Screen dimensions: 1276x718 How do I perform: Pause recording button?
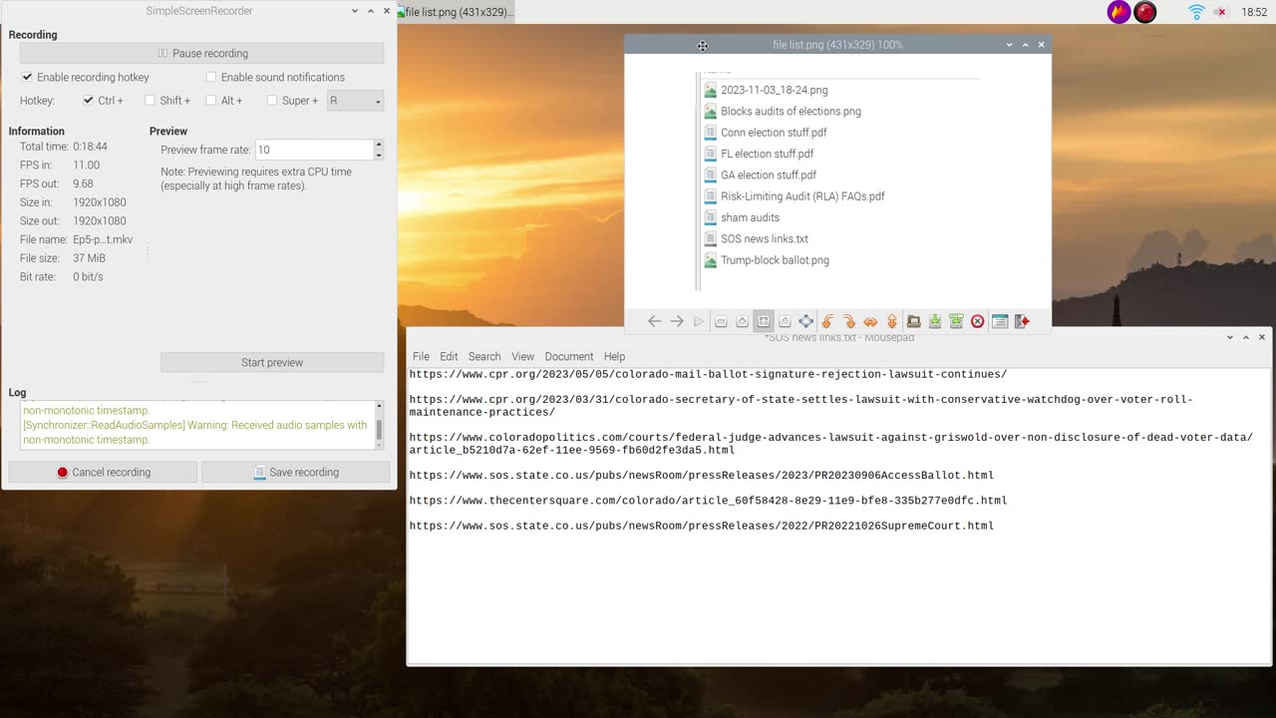click(x=201, y=53)
